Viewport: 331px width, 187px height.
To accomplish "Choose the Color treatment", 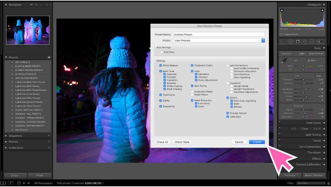I will point(302,54).
